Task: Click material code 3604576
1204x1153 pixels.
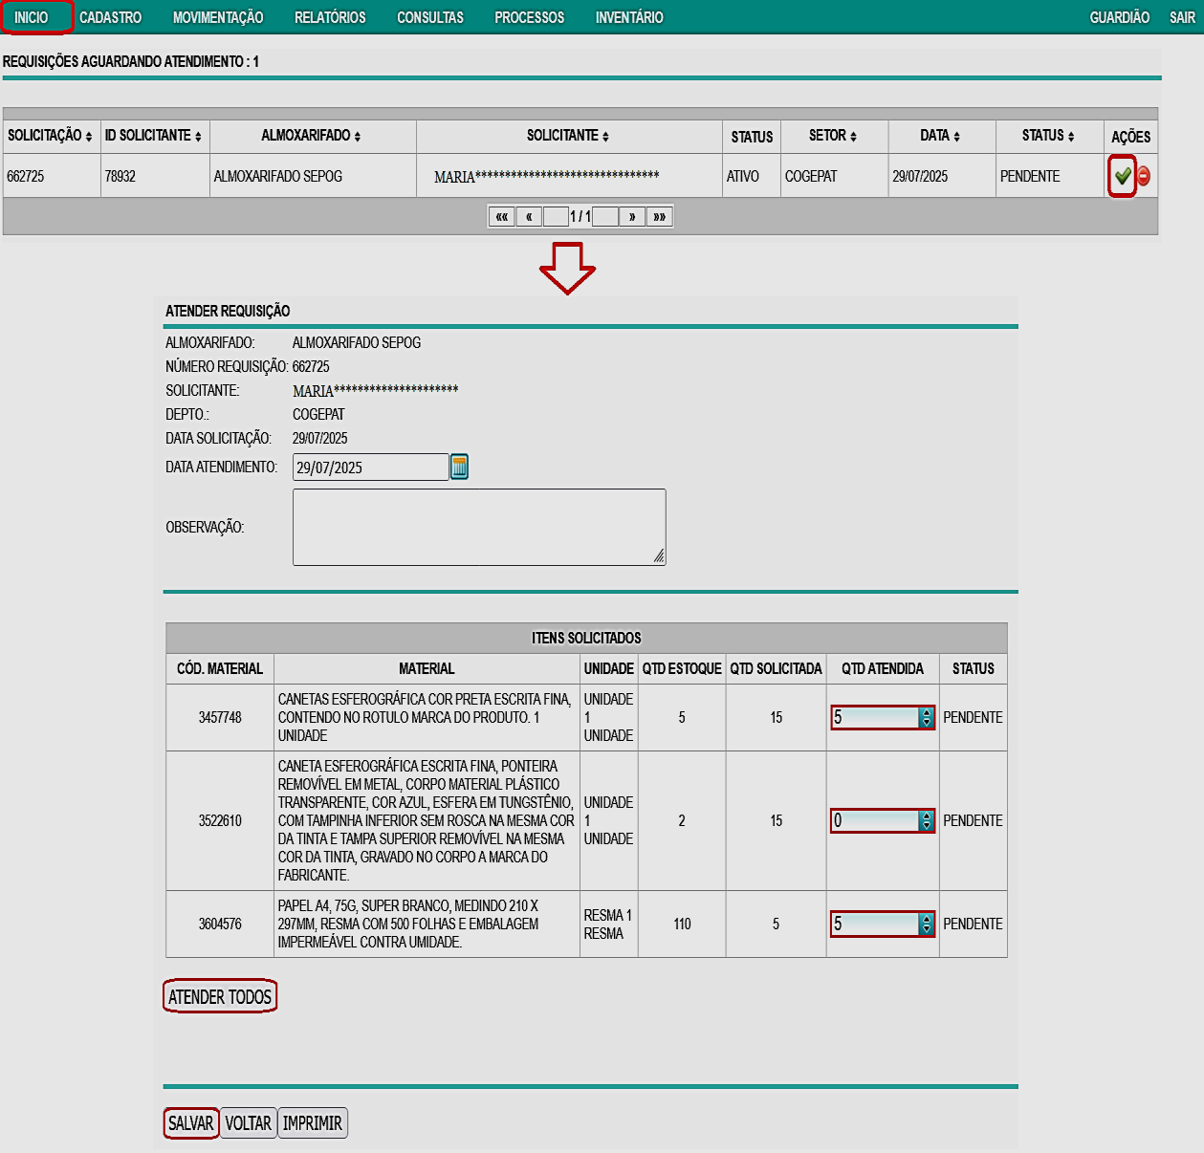Action: (220, 925)
